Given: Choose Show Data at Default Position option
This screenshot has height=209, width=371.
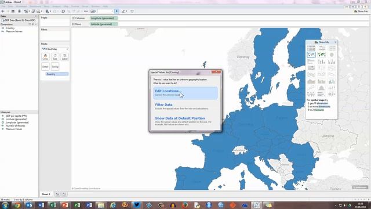Looking at the screenshot, I should (185, 121).
